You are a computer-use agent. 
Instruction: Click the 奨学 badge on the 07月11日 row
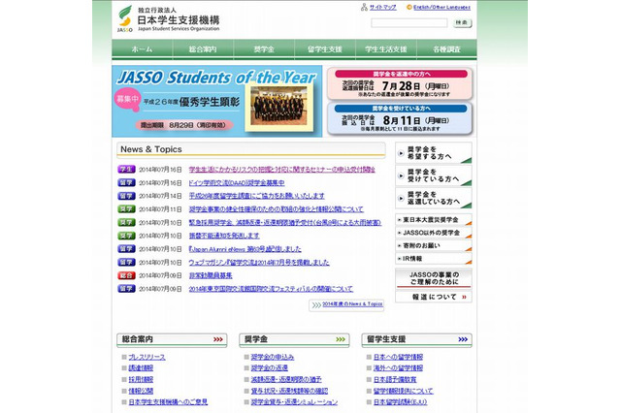[126, 208]
